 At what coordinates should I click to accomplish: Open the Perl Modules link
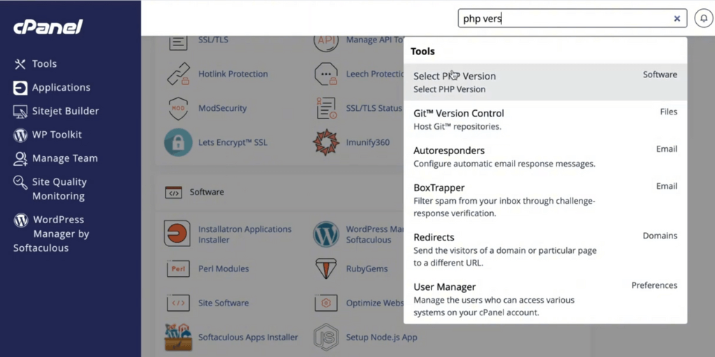223,268
